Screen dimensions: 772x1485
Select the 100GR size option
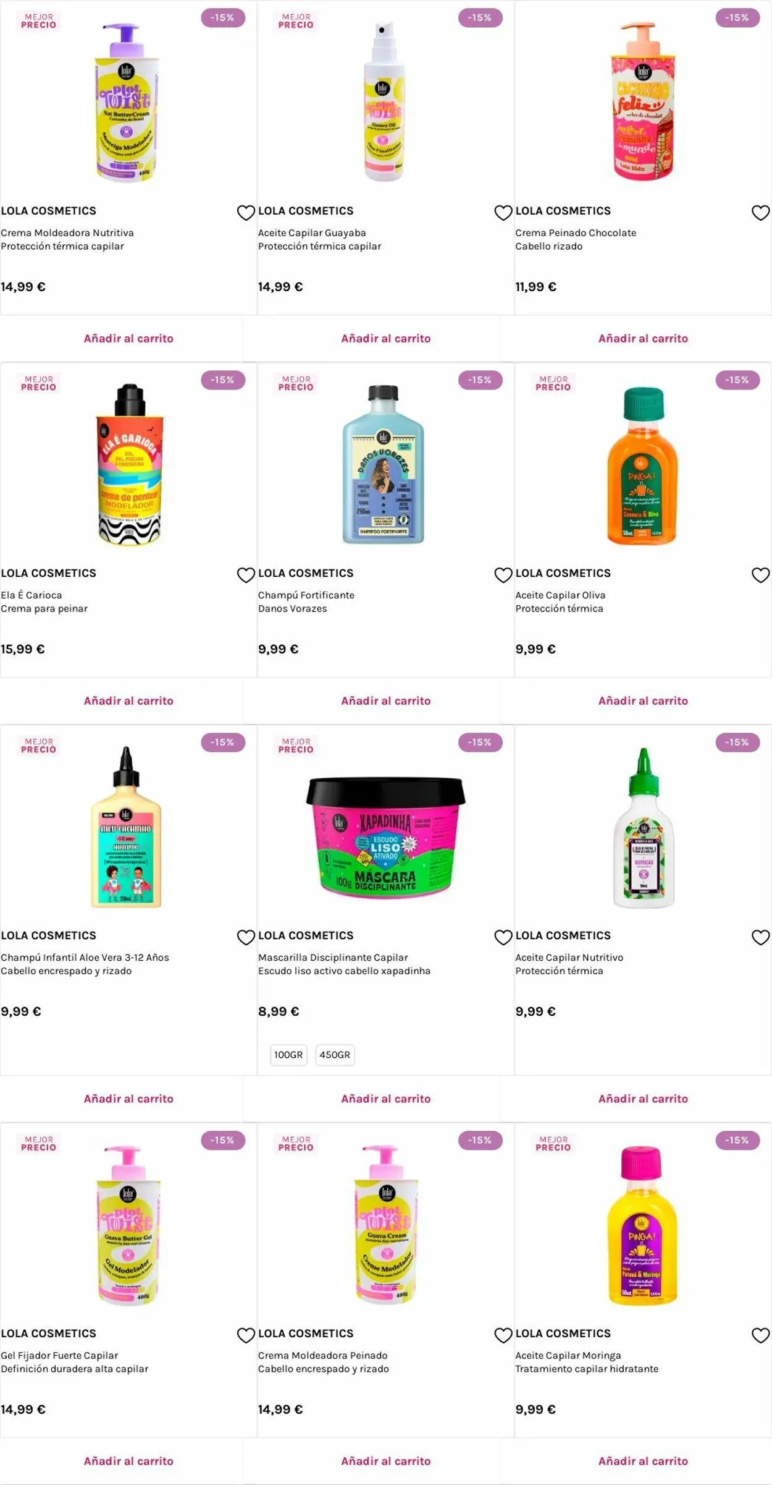point(288,1055)
